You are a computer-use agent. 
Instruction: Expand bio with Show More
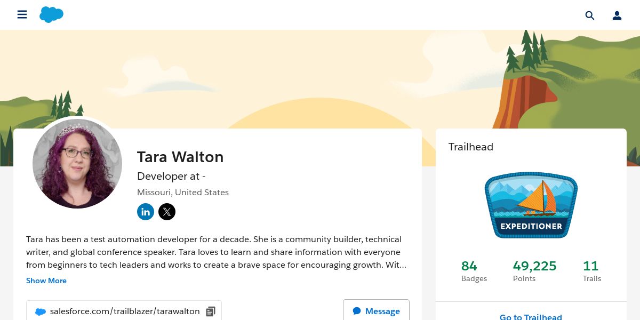[46, 281]
